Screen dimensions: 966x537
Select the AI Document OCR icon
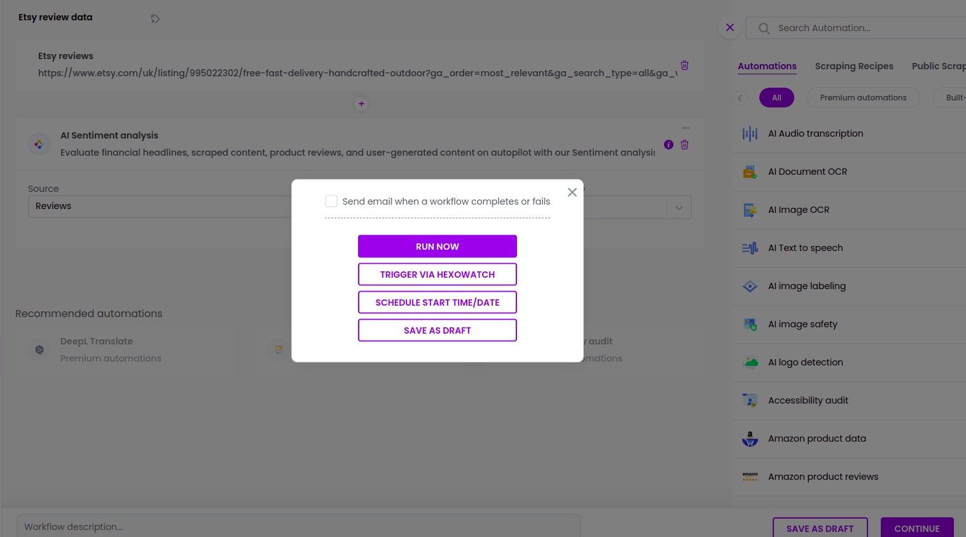coord(750,172)
